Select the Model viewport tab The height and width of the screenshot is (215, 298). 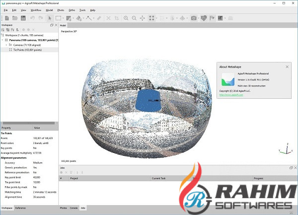63,25
